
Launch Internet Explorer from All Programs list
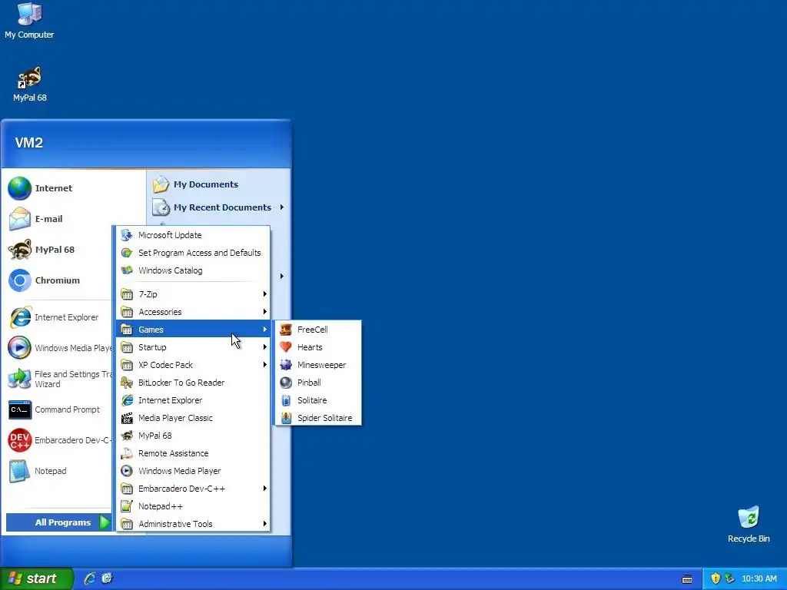(193, 400)
